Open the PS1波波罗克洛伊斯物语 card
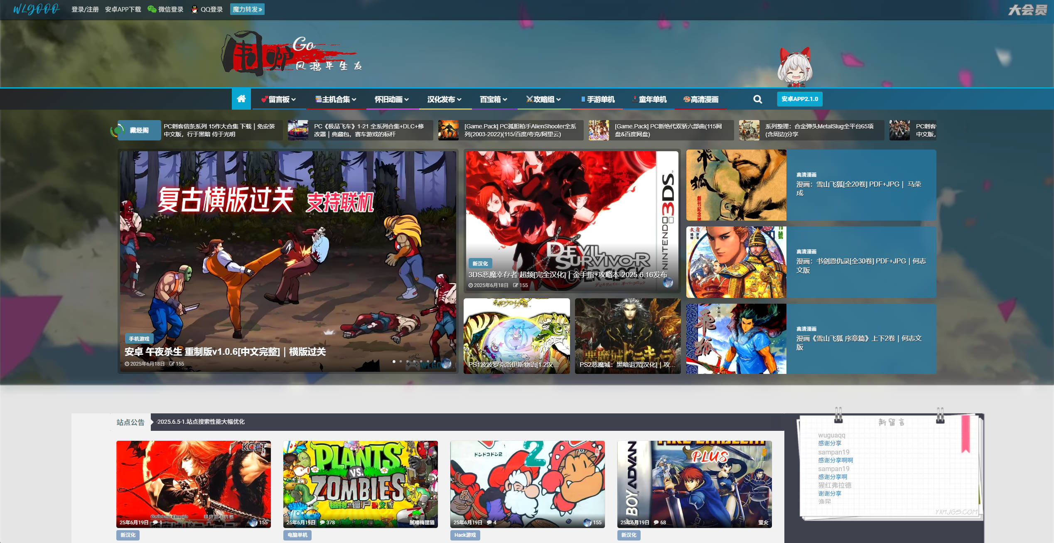Viewport: 1054px width, 543px height. click(x=517, y=336)
